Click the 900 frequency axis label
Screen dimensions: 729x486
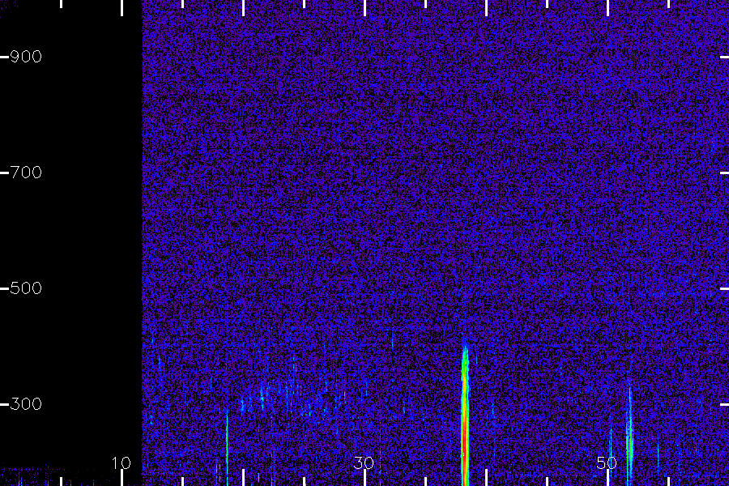click(x=26, y=57)
